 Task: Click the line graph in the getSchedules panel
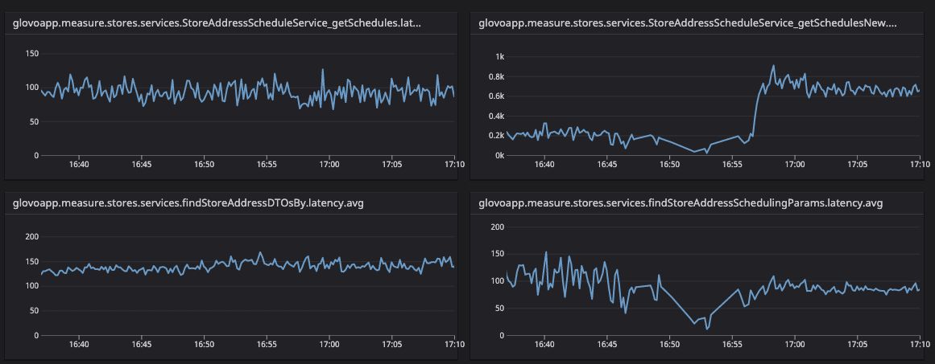247,89
